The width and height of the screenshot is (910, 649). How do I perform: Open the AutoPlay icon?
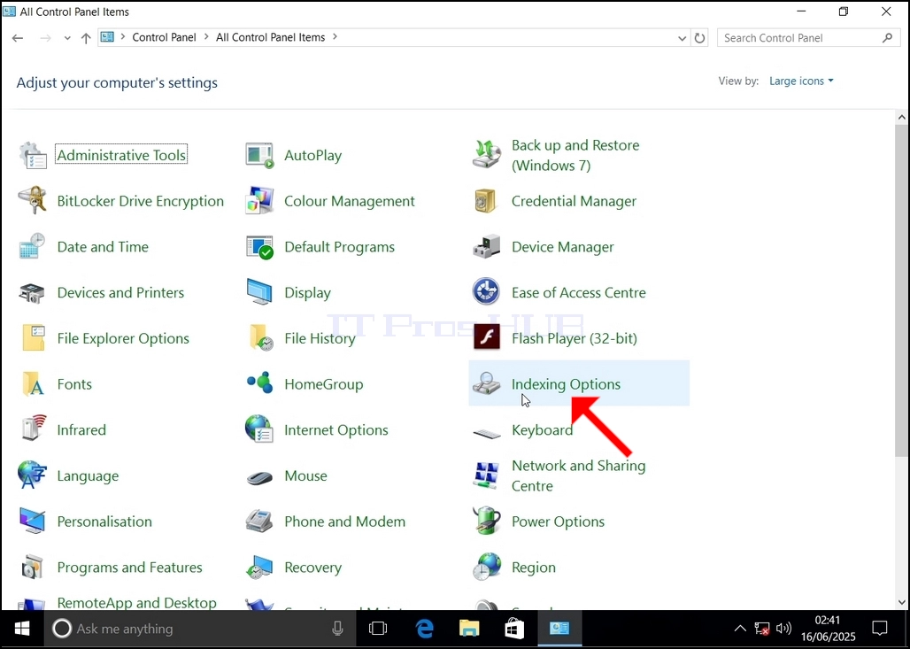[x=259, y=155]
